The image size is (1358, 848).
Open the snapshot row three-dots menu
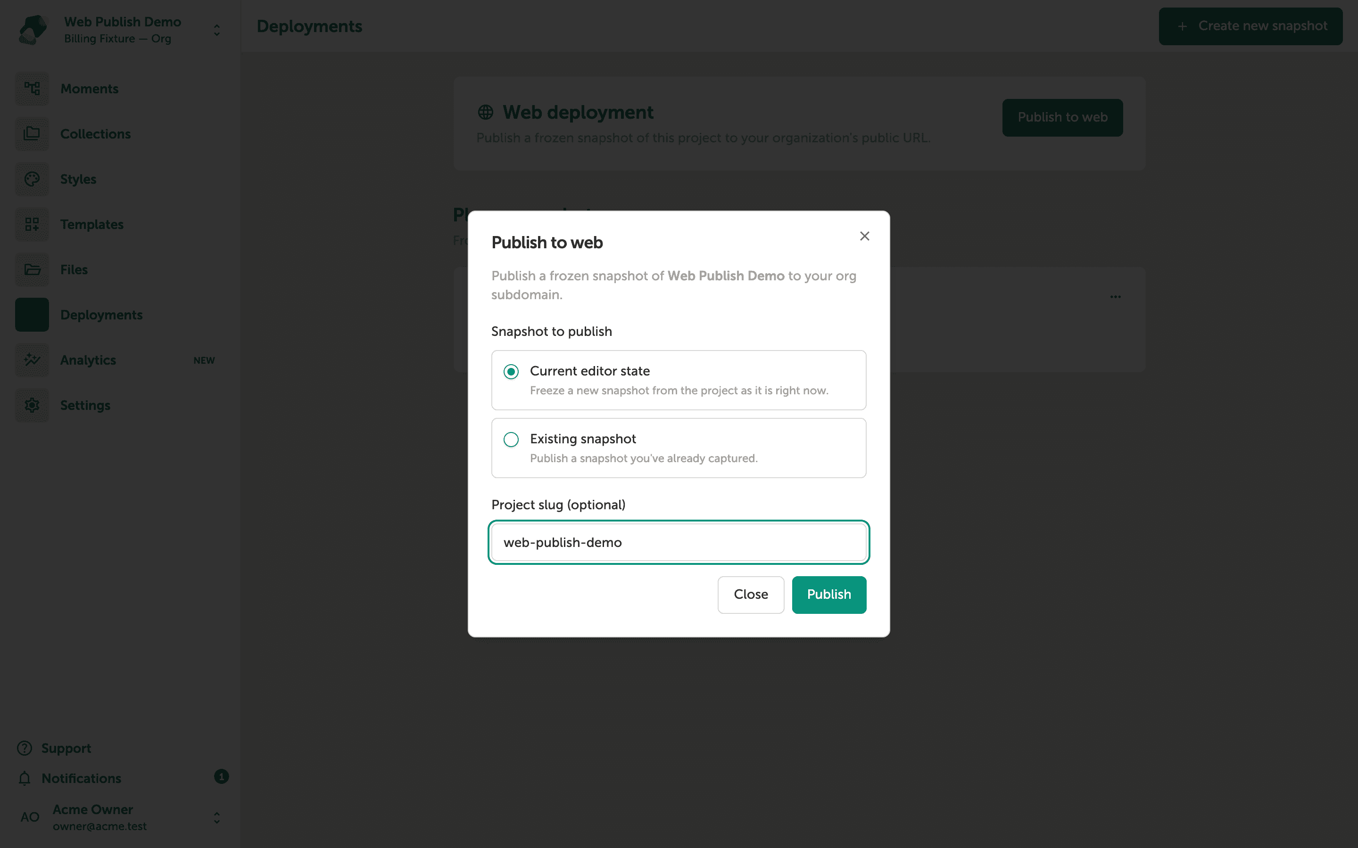[1115, 297]
